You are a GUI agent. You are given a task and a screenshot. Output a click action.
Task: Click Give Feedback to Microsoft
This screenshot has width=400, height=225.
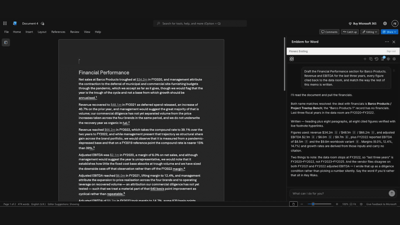381,204
